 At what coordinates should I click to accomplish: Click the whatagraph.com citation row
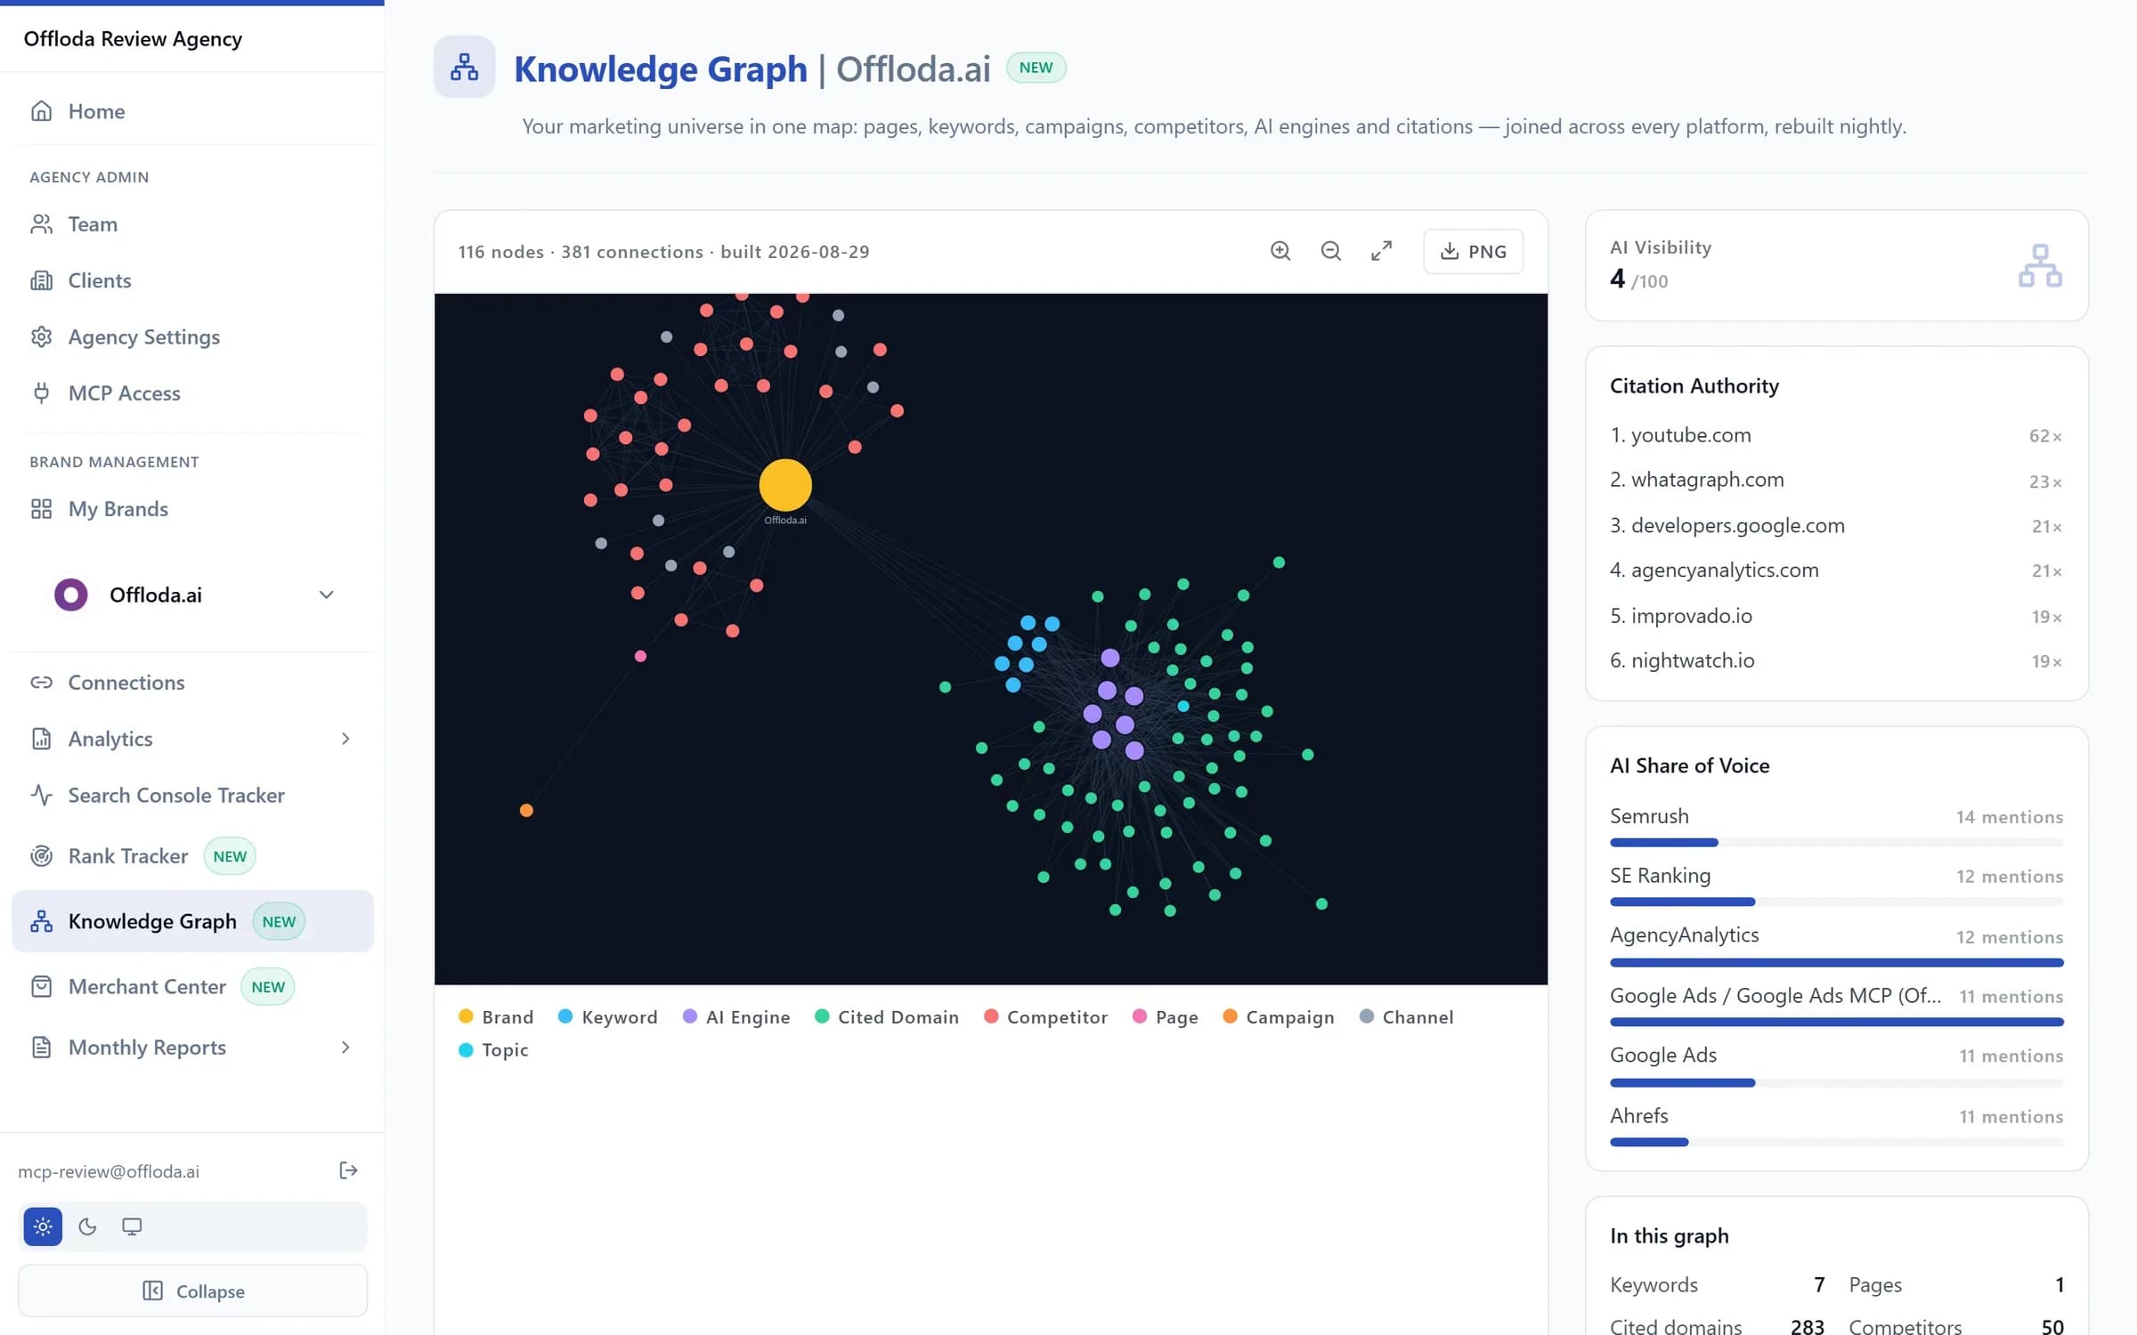(1836, 480)
